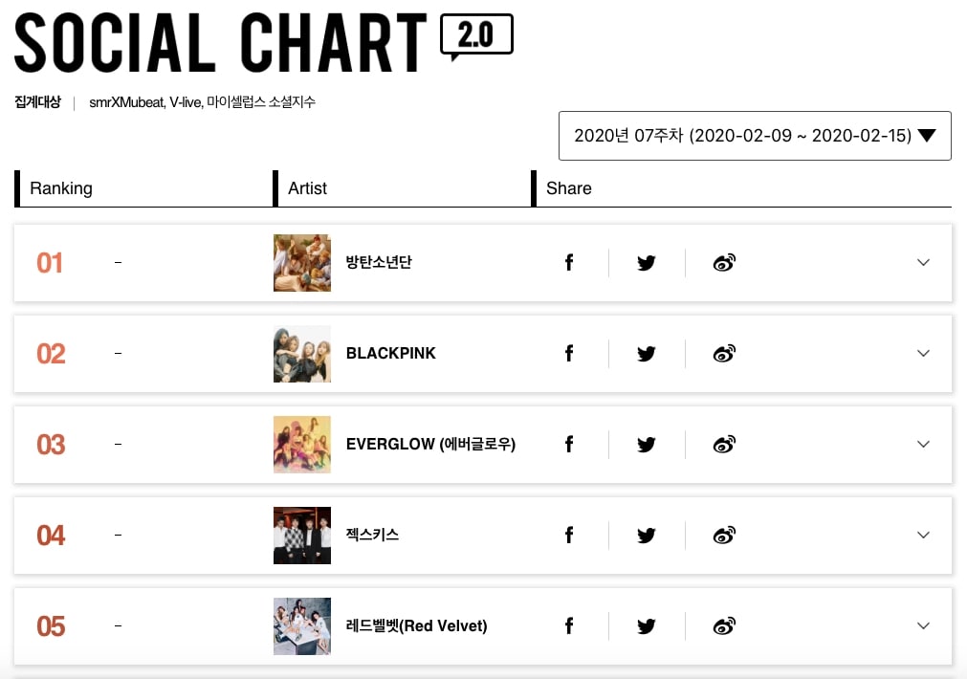Viewport: 967px width, 679px height.
Task: Share BLACKPINK on Facebook
Action: click(569, 354)
